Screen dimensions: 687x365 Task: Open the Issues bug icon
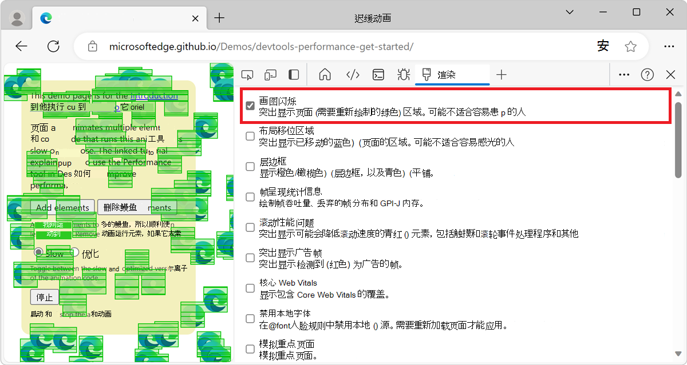(x=403, y=74)
